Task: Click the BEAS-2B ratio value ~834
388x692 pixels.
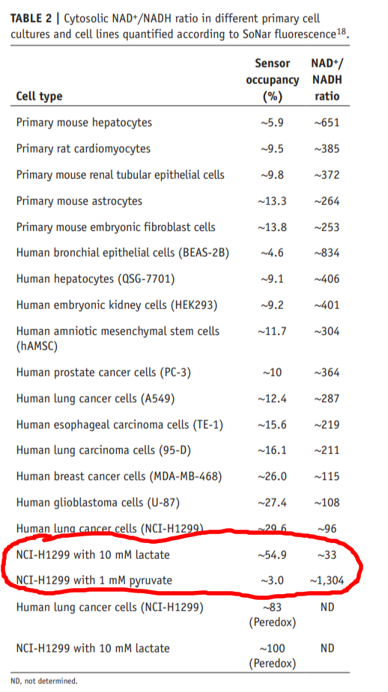Action: [327, 253]
